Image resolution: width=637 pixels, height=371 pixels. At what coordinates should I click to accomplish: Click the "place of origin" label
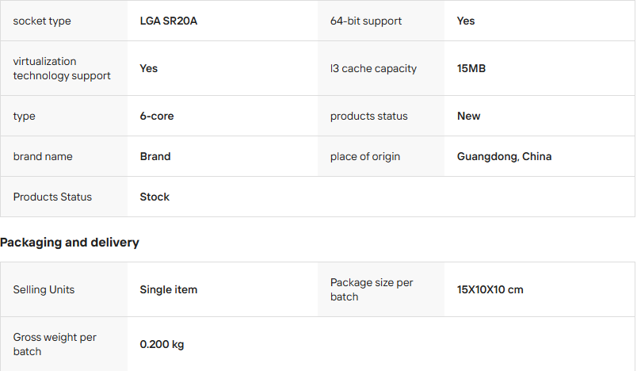pyautogui.click(x=365, y=156)
